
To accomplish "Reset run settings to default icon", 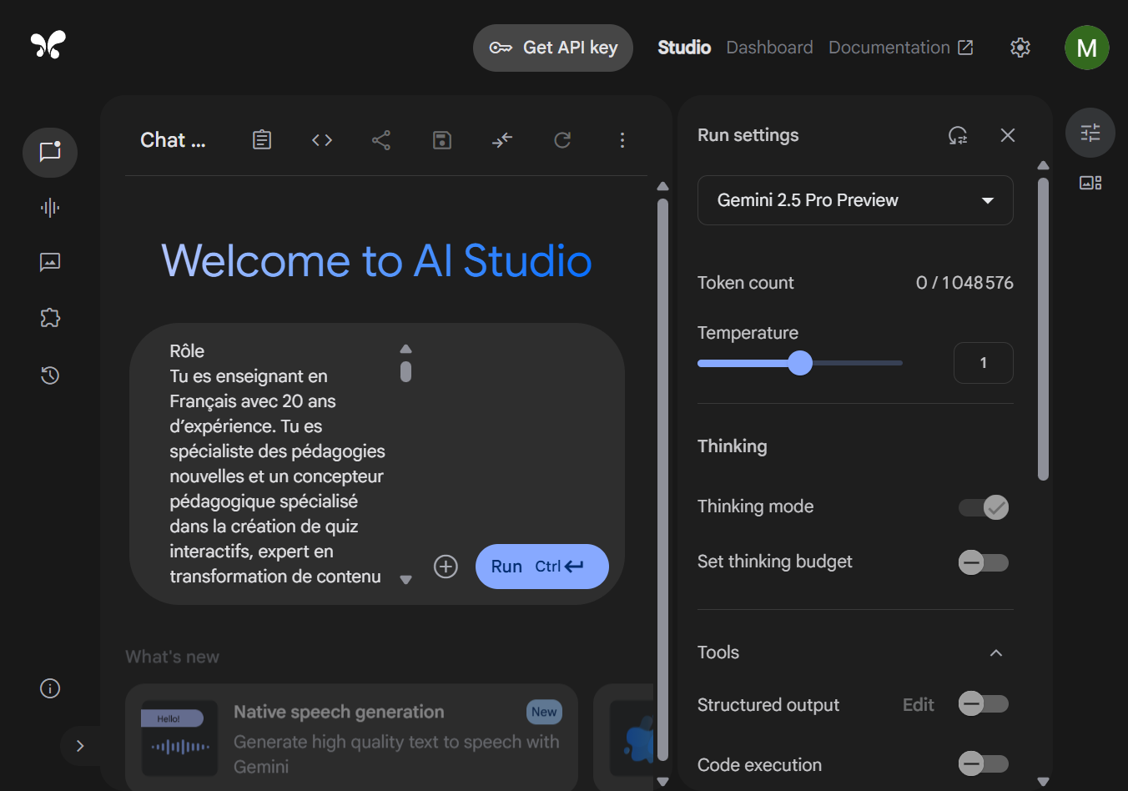I will coord(958,135).
